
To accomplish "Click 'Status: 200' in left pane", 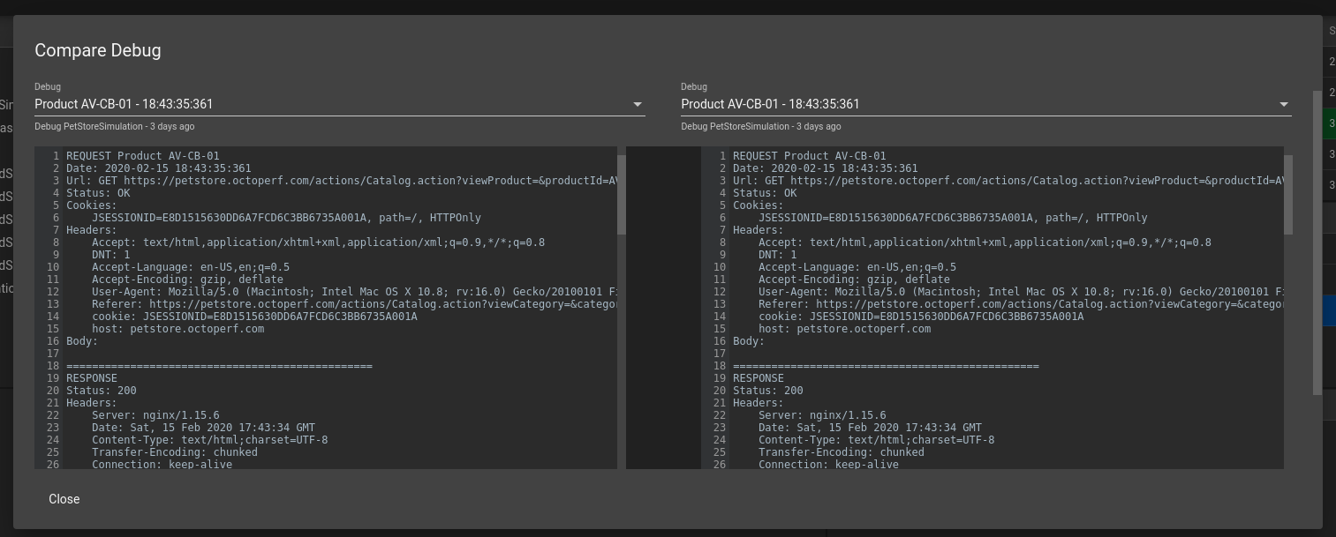I will [102, 391].
